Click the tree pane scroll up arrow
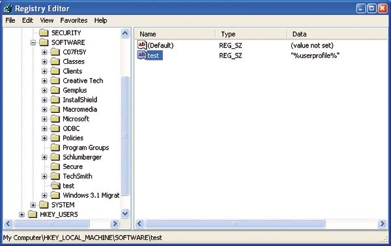This screenshot has height=246, width=391. 125,33
